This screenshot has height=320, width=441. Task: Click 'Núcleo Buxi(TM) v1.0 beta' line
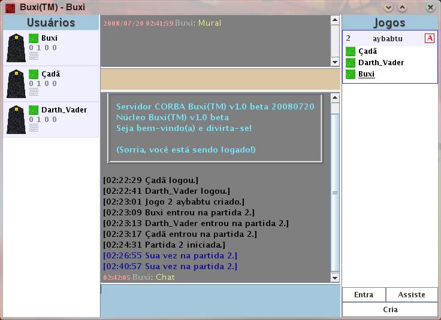(173, 117)
